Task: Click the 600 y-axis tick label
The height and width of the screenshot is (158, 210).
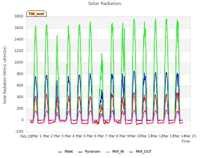Action: pyautogui.click(x=20, y=86)
